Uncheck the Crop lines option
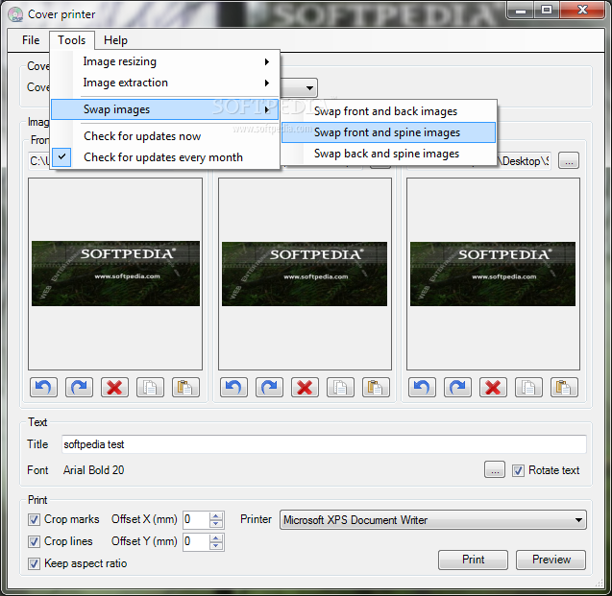Image resolution: width=612 pixels, height=596 pixels. [34, 541]
